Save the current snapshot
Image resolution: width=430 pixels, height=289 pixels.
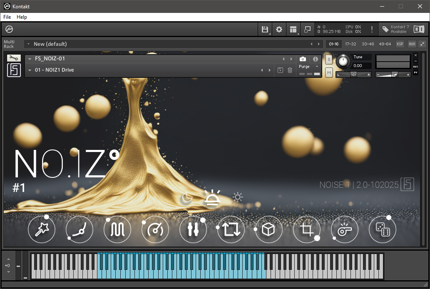tap(280, 70)
